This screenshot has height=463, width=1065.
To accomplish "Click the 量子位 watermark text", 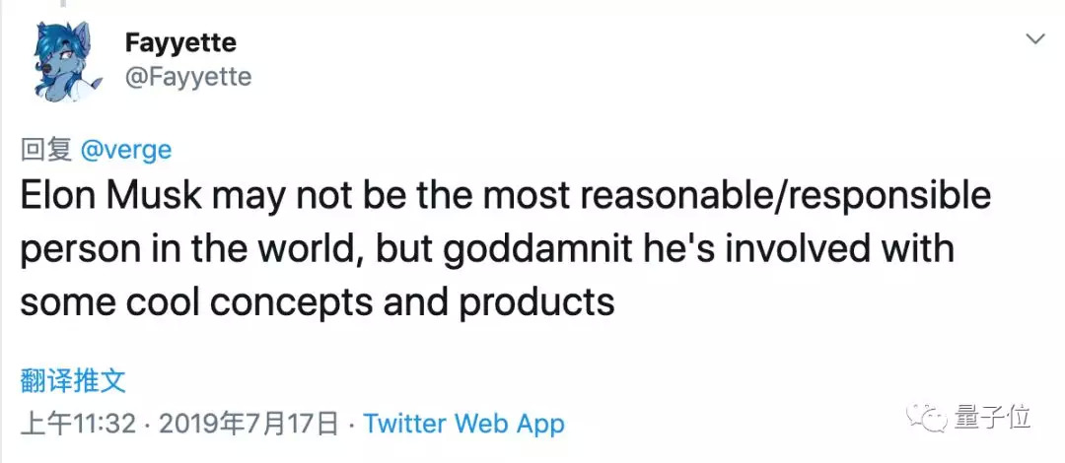I will coord(992,418).
